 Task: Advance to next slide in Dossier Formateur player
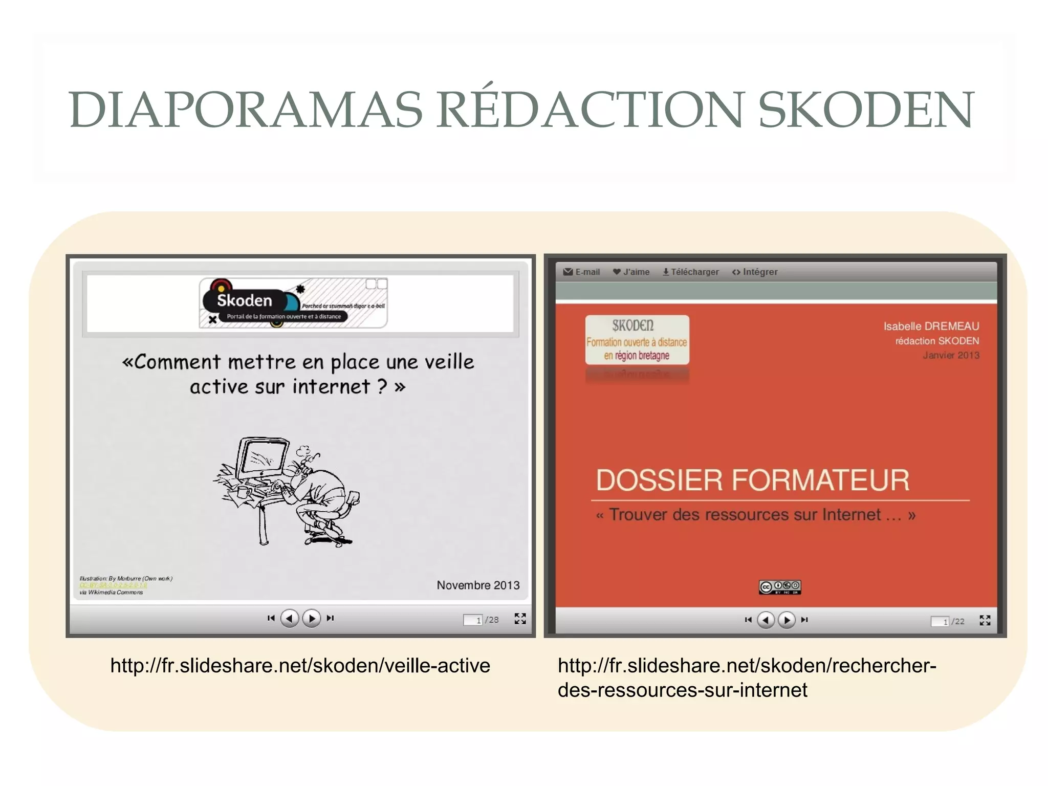(x=787, y=620)
